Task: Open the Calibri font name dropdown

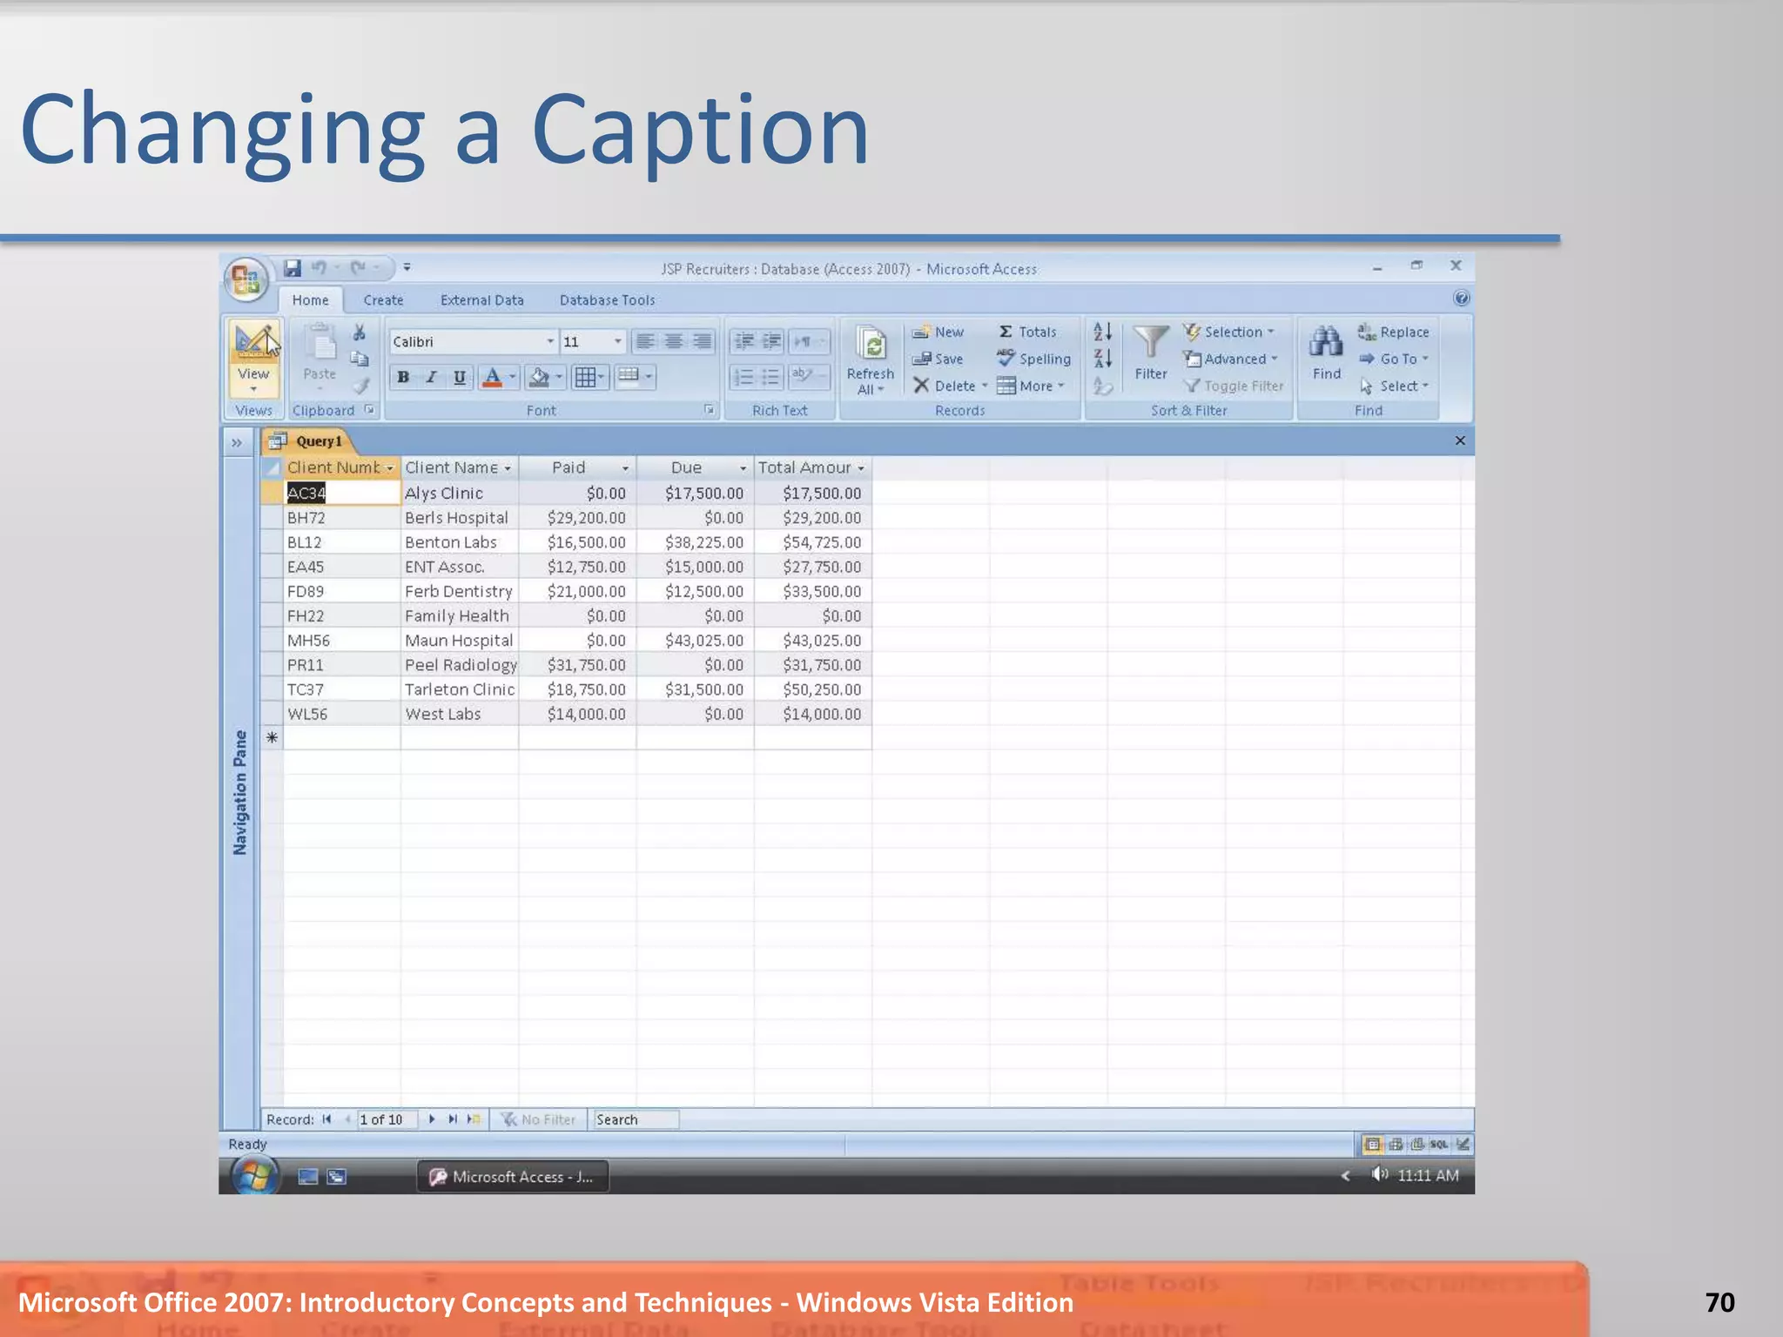Action: tap(550, 341)
